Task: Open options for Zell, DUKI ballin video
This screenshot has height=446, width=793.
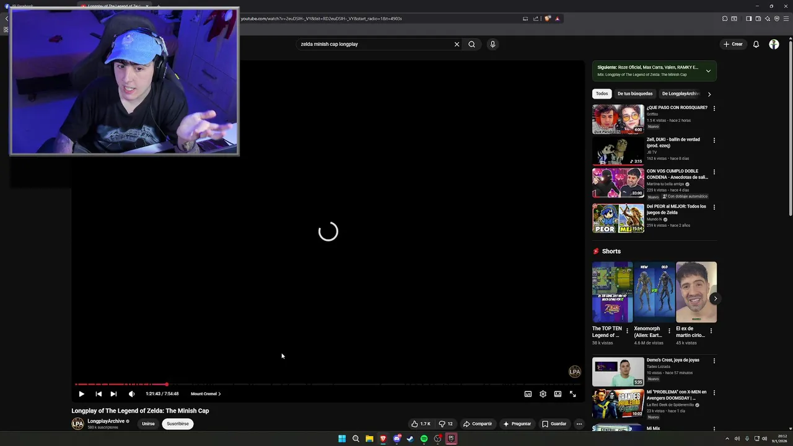Action: point(714,141)
